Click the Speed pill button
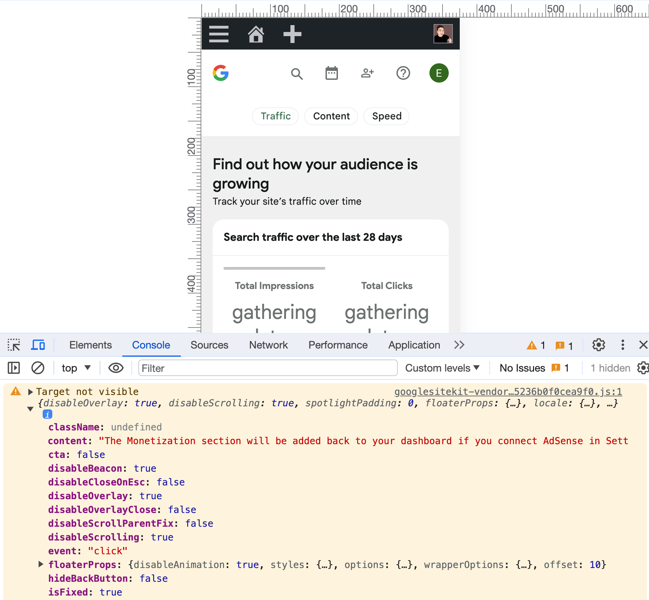 point(386,116)
